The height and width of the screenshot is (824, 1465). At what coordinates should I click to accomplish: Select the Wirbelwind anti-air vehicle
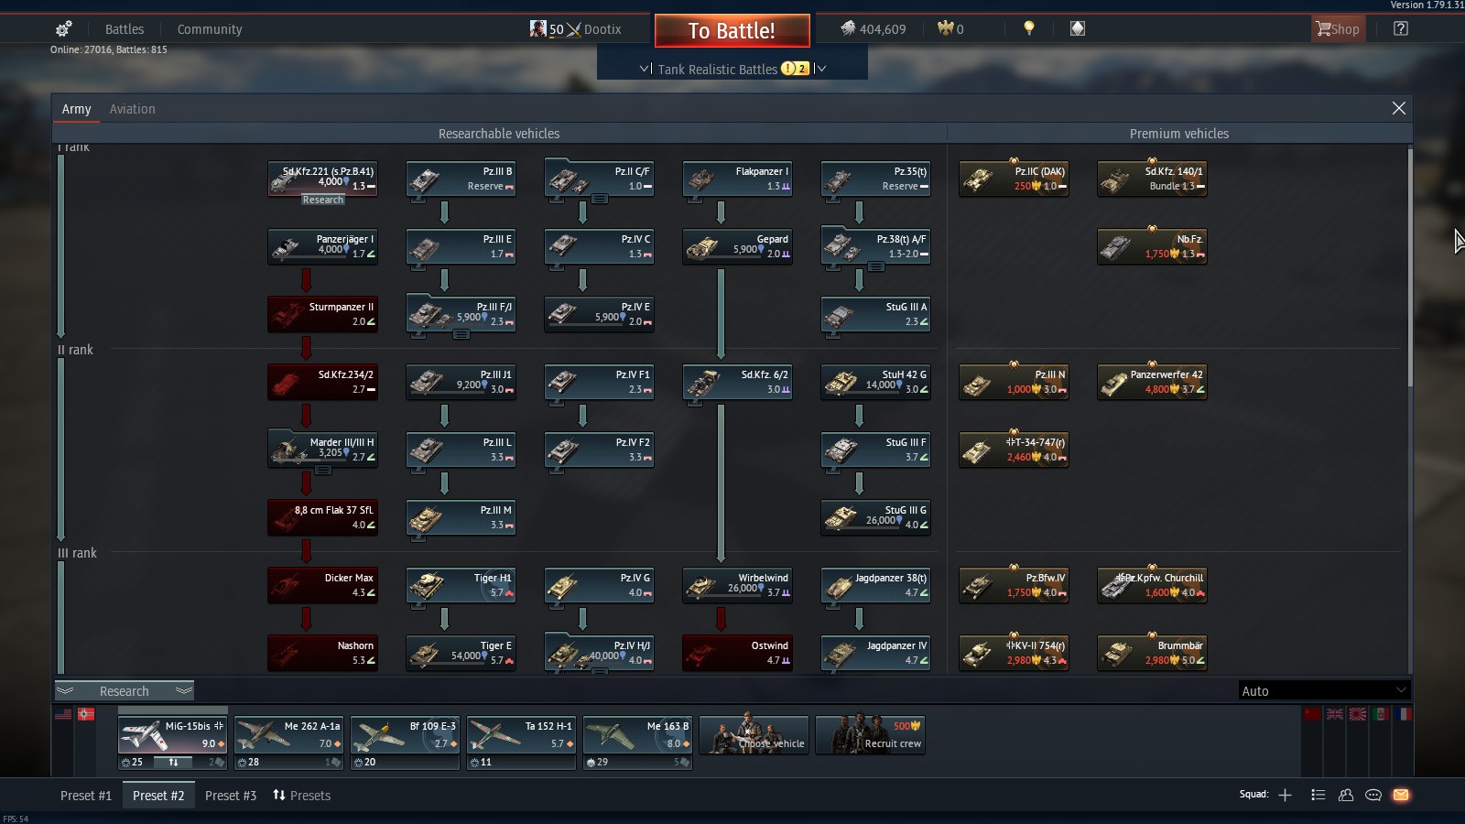(737, 585)
